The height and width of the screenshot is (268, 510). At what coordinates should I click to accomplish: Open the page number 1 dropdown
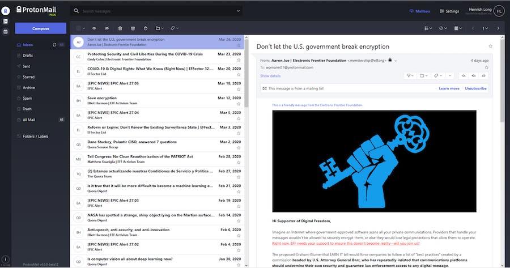point(485,28)
